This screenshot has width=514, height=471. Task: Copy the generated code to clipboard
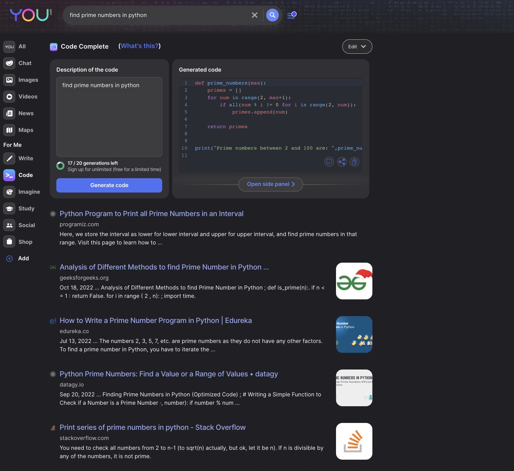[354, 162]
